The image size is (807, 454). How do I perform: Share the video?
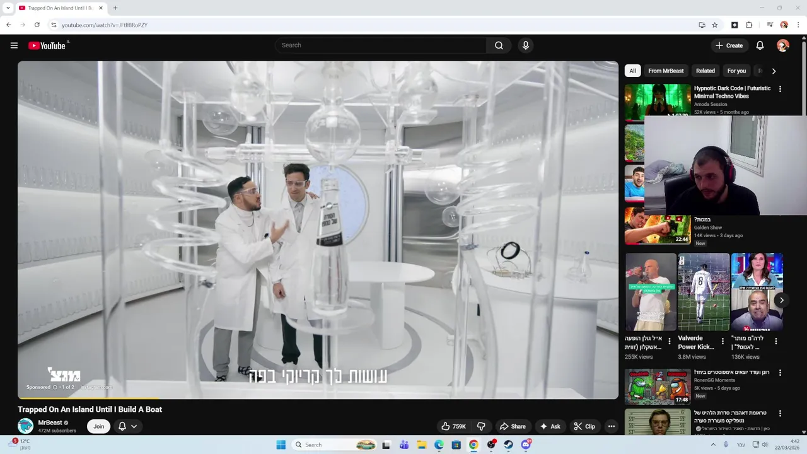pos(512,426)
